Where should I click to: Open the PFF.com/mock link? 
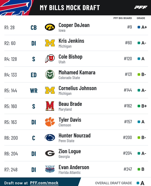click(44, 183)
